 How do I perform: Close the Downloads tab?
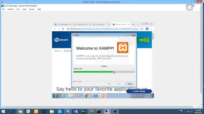click(x=109, y=24)
